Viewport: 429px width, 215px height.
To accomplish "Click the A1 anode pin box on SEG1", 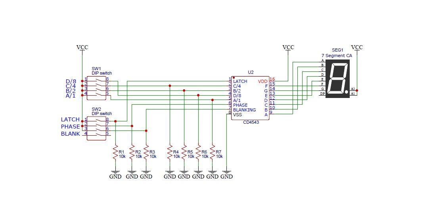I will point(353,94).
